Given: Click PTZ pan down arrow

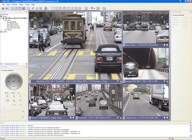Looking at the screenshot, I should pos(14,86).
